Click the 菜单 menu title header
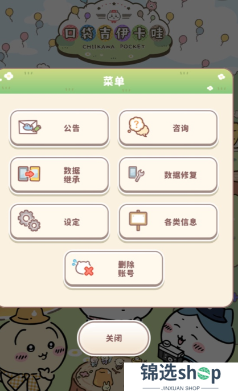 (114, 82)
